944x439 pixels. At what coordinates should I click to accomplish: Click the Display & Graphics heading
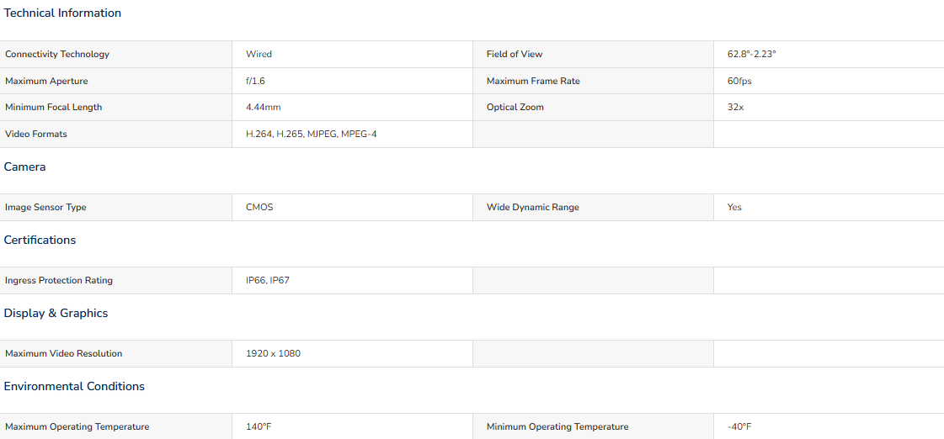(x=56, y=314)
